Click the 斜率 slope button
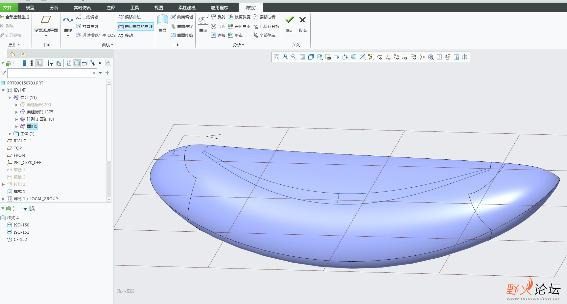 point(235,35)
